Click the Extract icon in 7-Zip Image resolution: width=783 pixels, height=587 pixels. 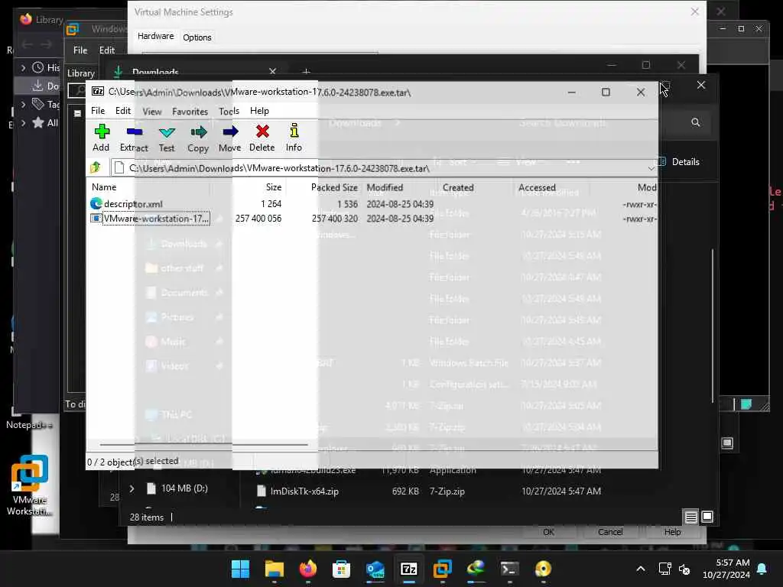coord(134,138)
